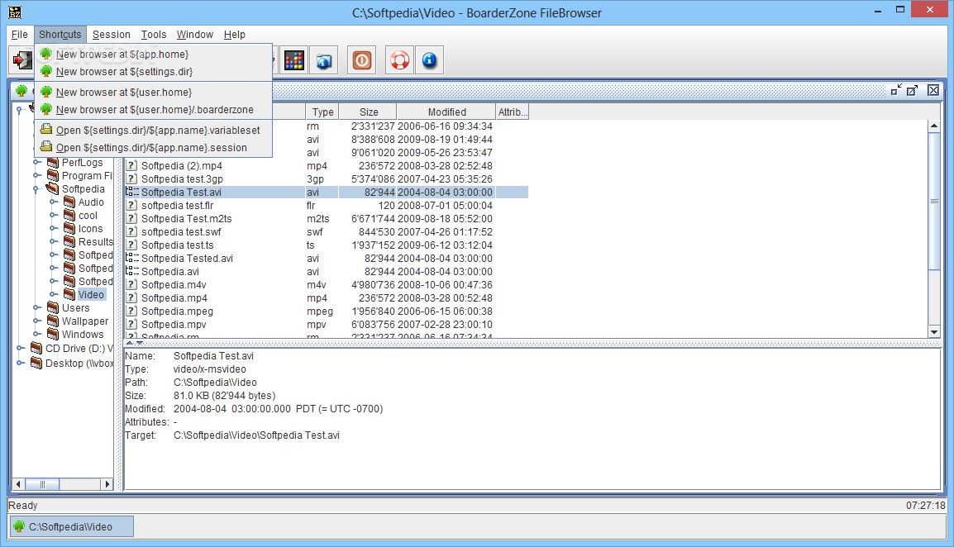Click the folder icon beside Audio

click(x=69, y=202)
